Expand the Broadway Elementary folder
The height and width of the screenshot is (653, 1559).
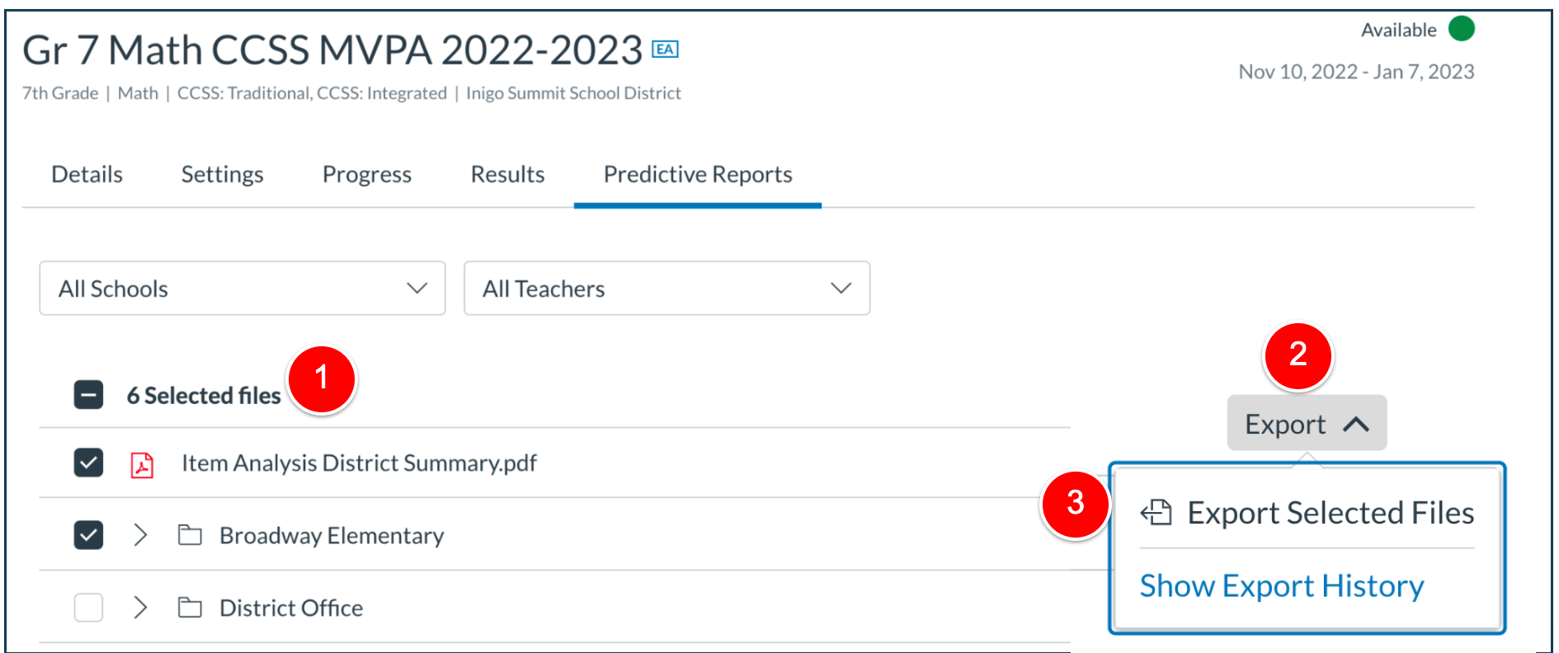pyautogui.click(x=140, y=535)
